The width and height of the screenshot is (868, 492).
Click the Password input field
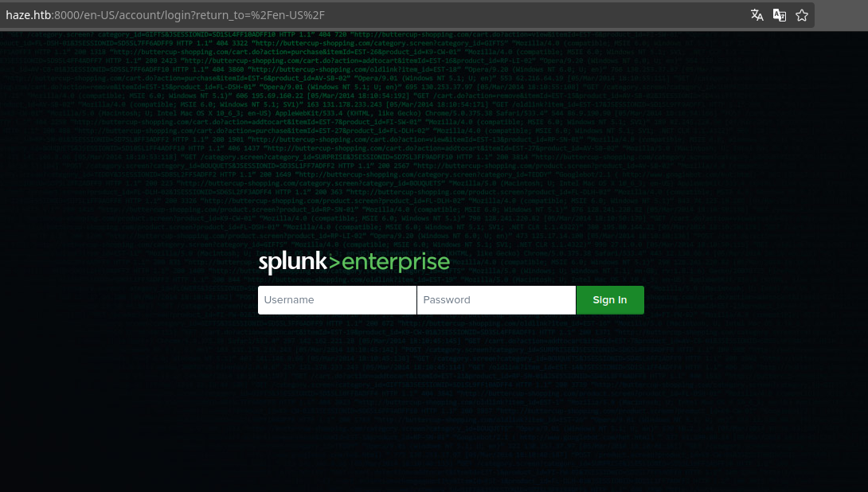click(497, 300)
